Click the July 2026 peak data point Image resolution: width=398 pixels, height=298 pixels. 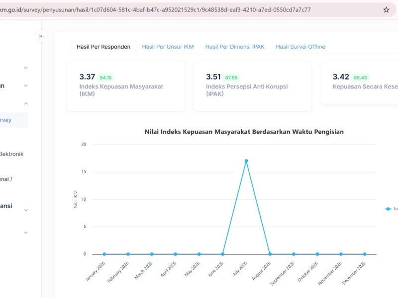click(246, 161)
